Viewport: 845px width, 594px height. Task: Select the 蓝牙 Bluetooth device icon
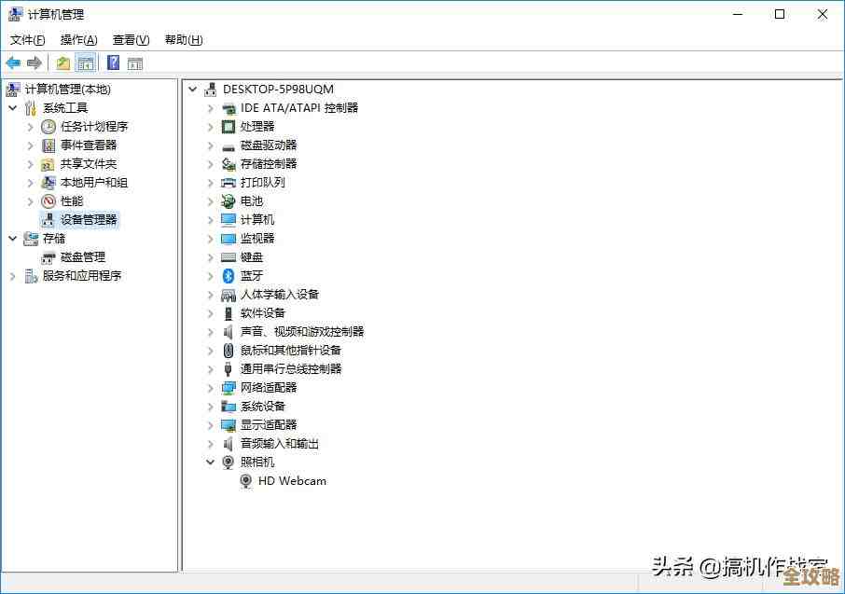point(229,275)
